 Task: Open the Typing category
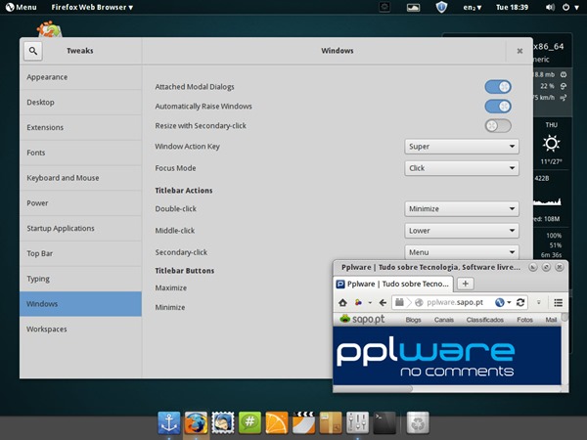point(80,279)
